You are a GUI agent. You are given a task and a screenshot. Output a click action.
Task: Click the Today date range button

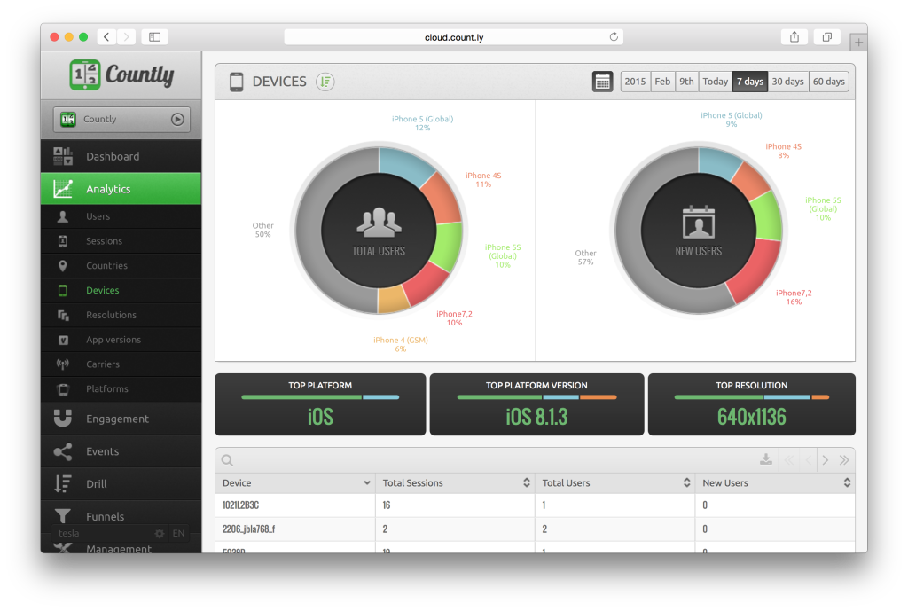click(715, 81)
